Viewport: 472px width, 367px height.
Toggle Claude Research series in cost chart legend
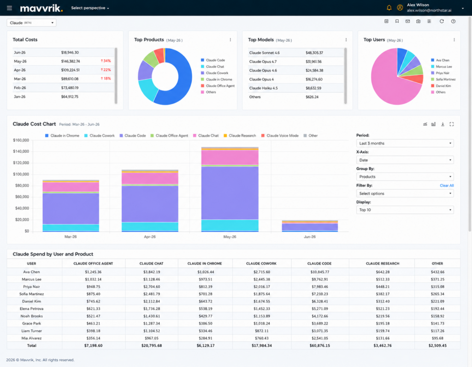point(240,136)
